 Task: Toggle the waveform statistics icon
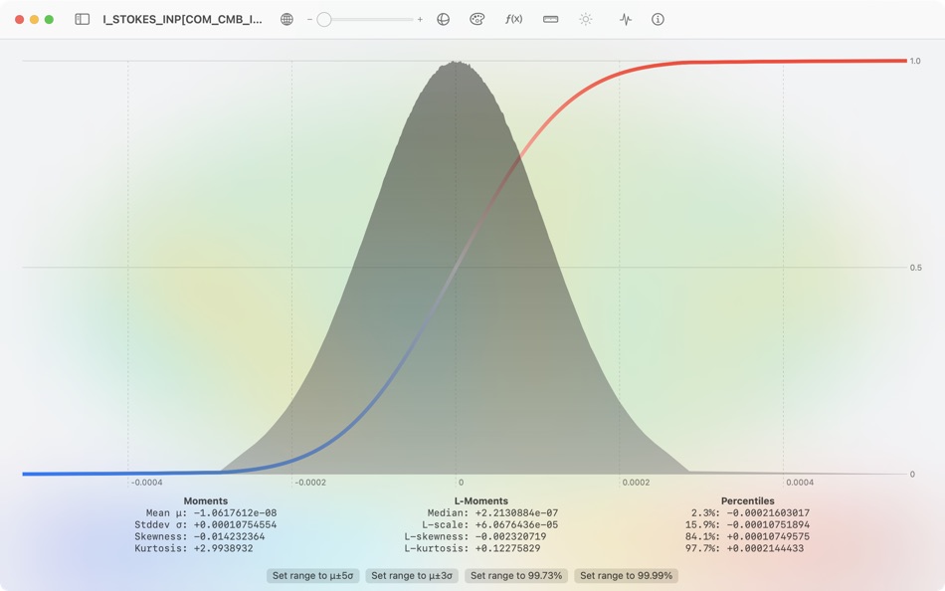(626, 19)
